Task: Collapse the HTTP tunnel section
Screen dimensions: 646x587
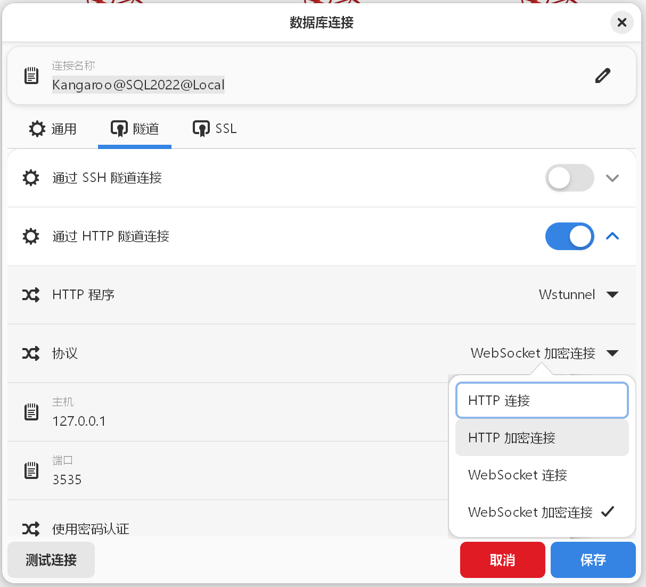Action: point(612,236)
